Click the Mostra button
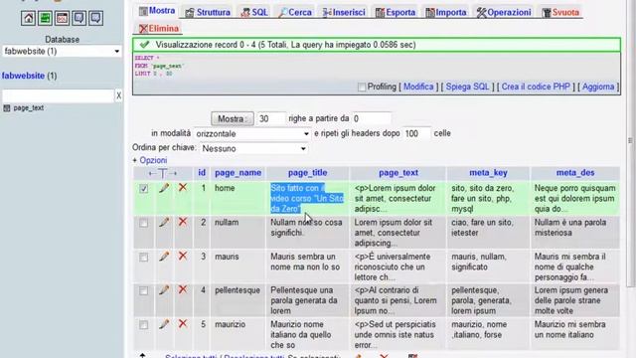 pos(232,119)
